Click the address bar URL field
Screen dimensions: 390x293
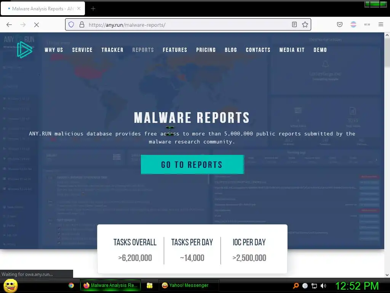pyautogui.click(x=188, y=25)
